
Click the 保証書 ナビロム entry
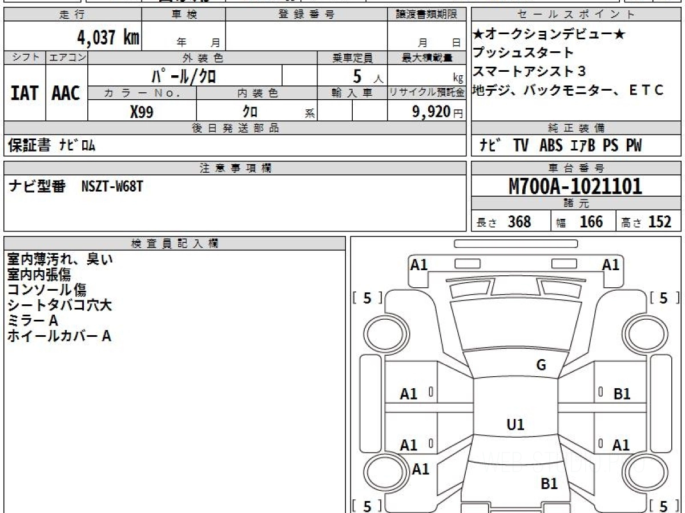pyautogui.click(x=52, y=146)
